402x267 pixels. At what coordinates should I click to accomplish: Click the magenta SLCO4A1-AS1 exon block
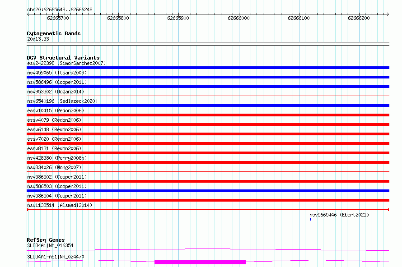pos(200,262)
